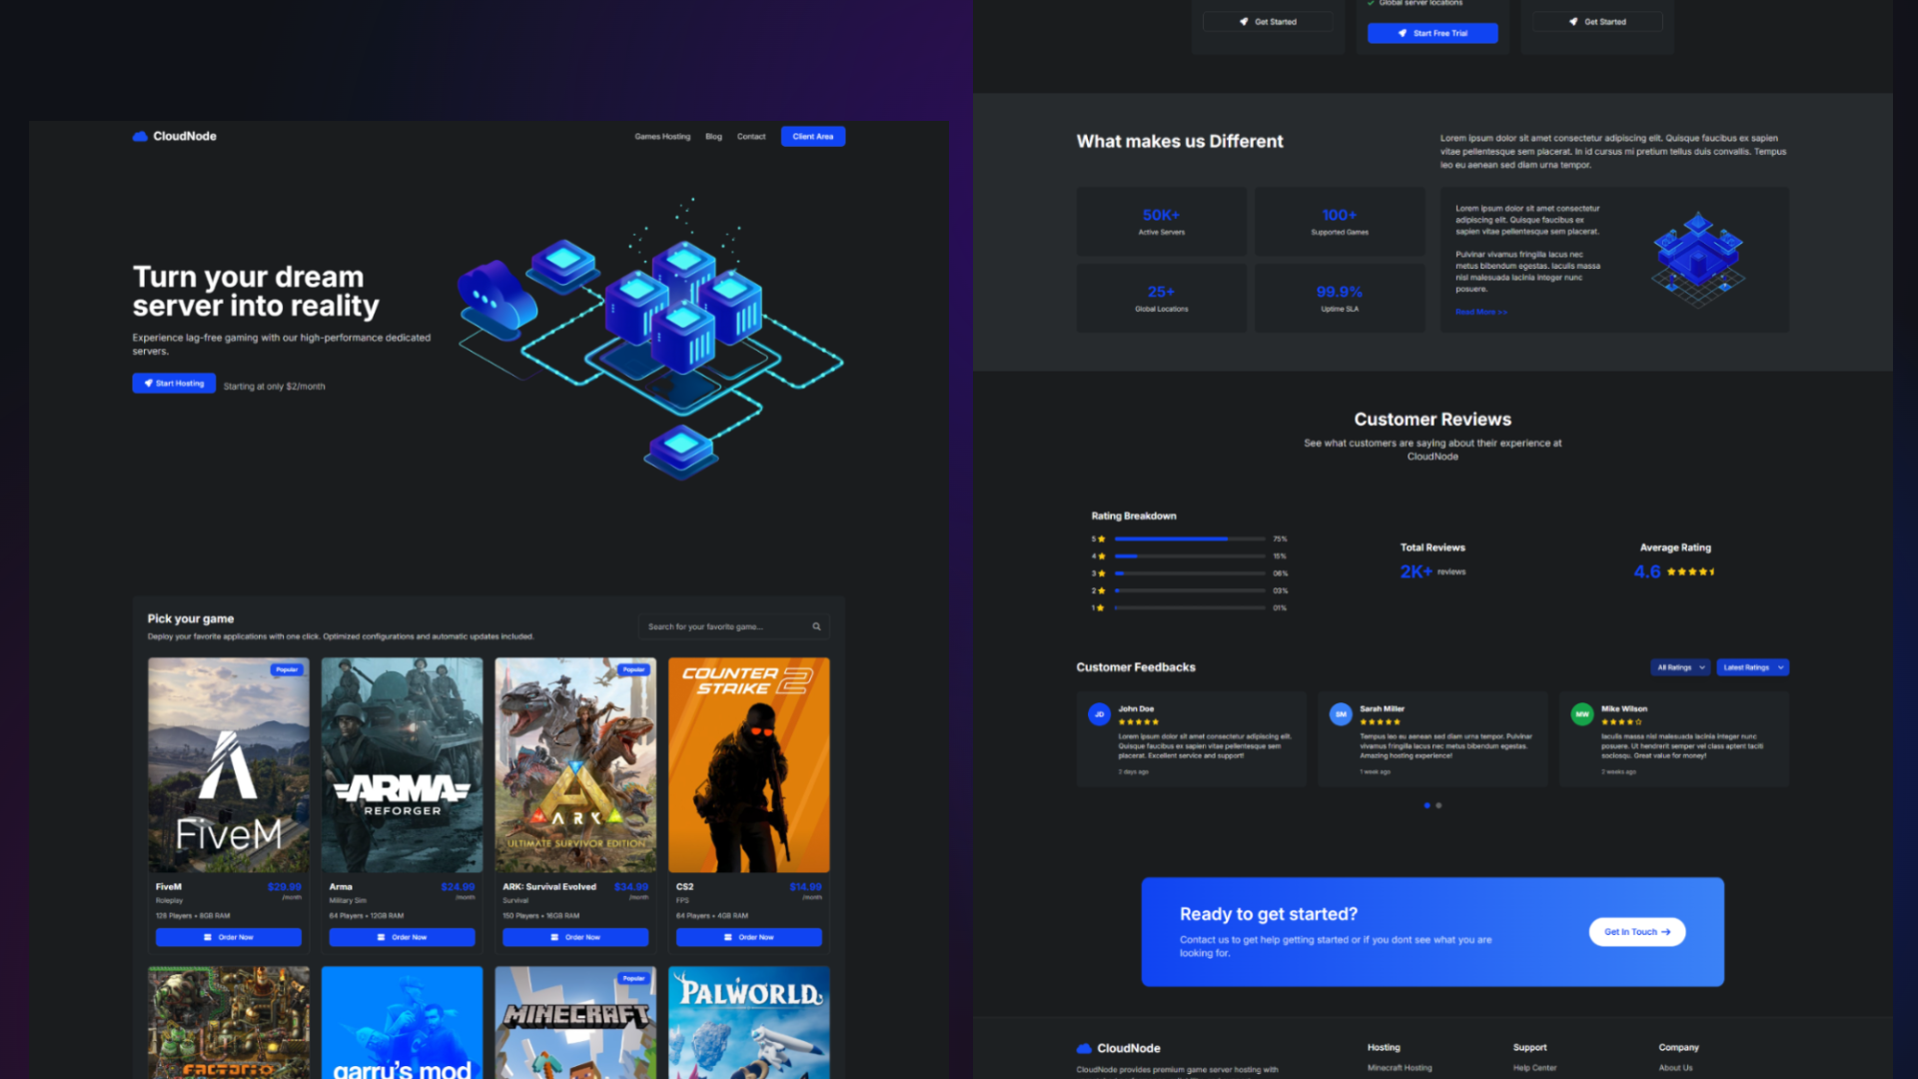Click Order Now for CS2
The height and width of the screenshot is (1079, 1918).
(x=749, y=937)
